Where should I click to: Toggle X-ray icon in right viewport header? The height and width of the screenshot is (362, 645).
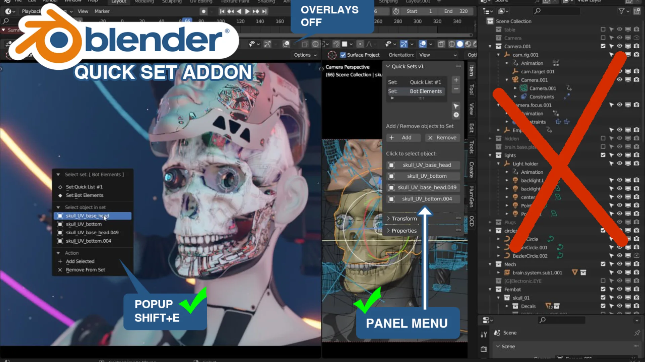coord(441,44)
